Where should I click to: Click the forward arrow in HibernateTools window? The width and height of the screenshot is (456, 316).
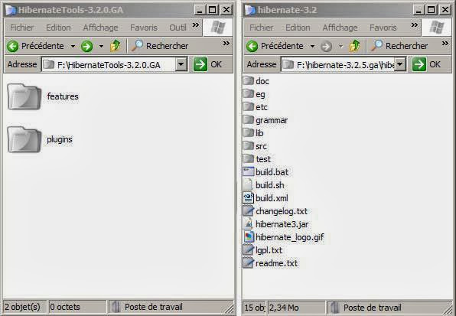point(87,46)
